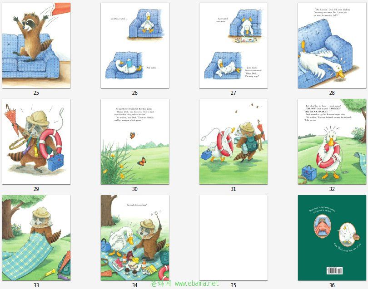This screenshot has height=289, width=368.
Task: Select page 30 thumbnail with butterflies
Action: (135, 142)
